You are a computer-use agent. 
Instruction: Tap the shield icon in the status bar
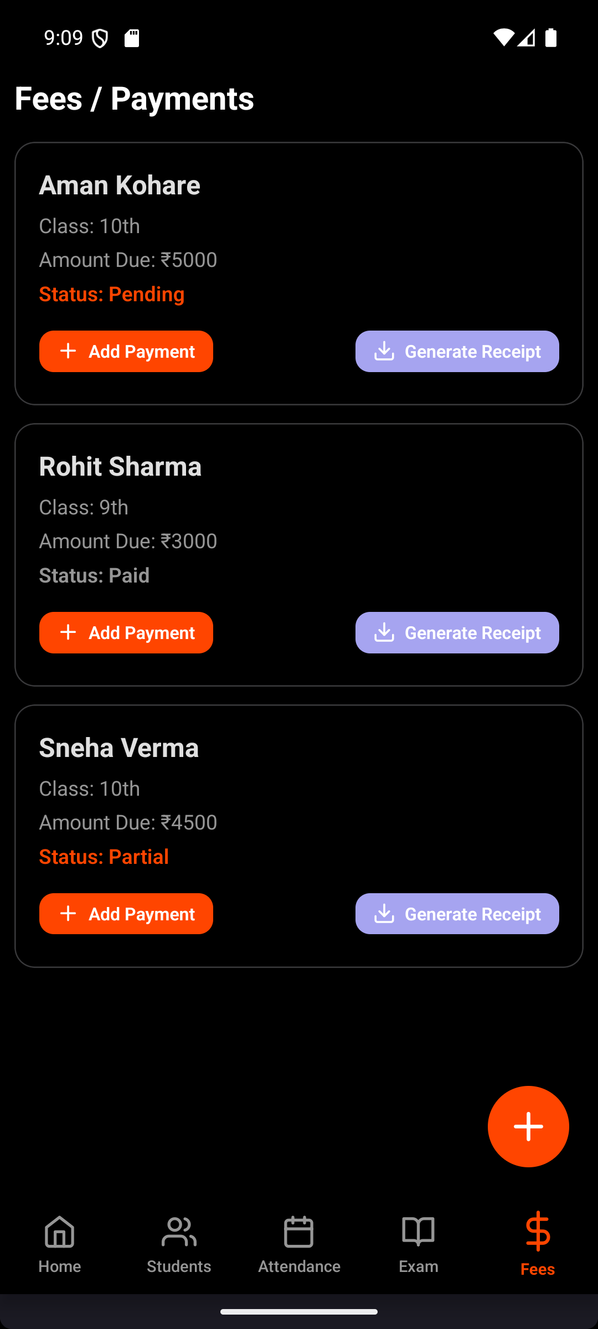100,38
